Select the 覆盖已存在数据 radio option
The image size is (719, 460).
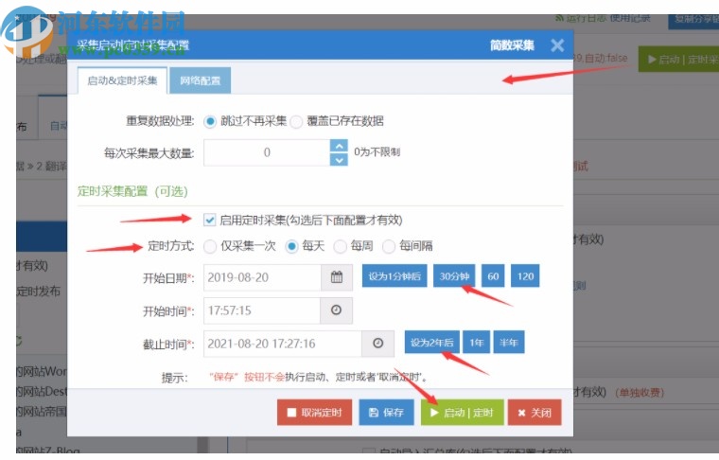click(297, 121)
